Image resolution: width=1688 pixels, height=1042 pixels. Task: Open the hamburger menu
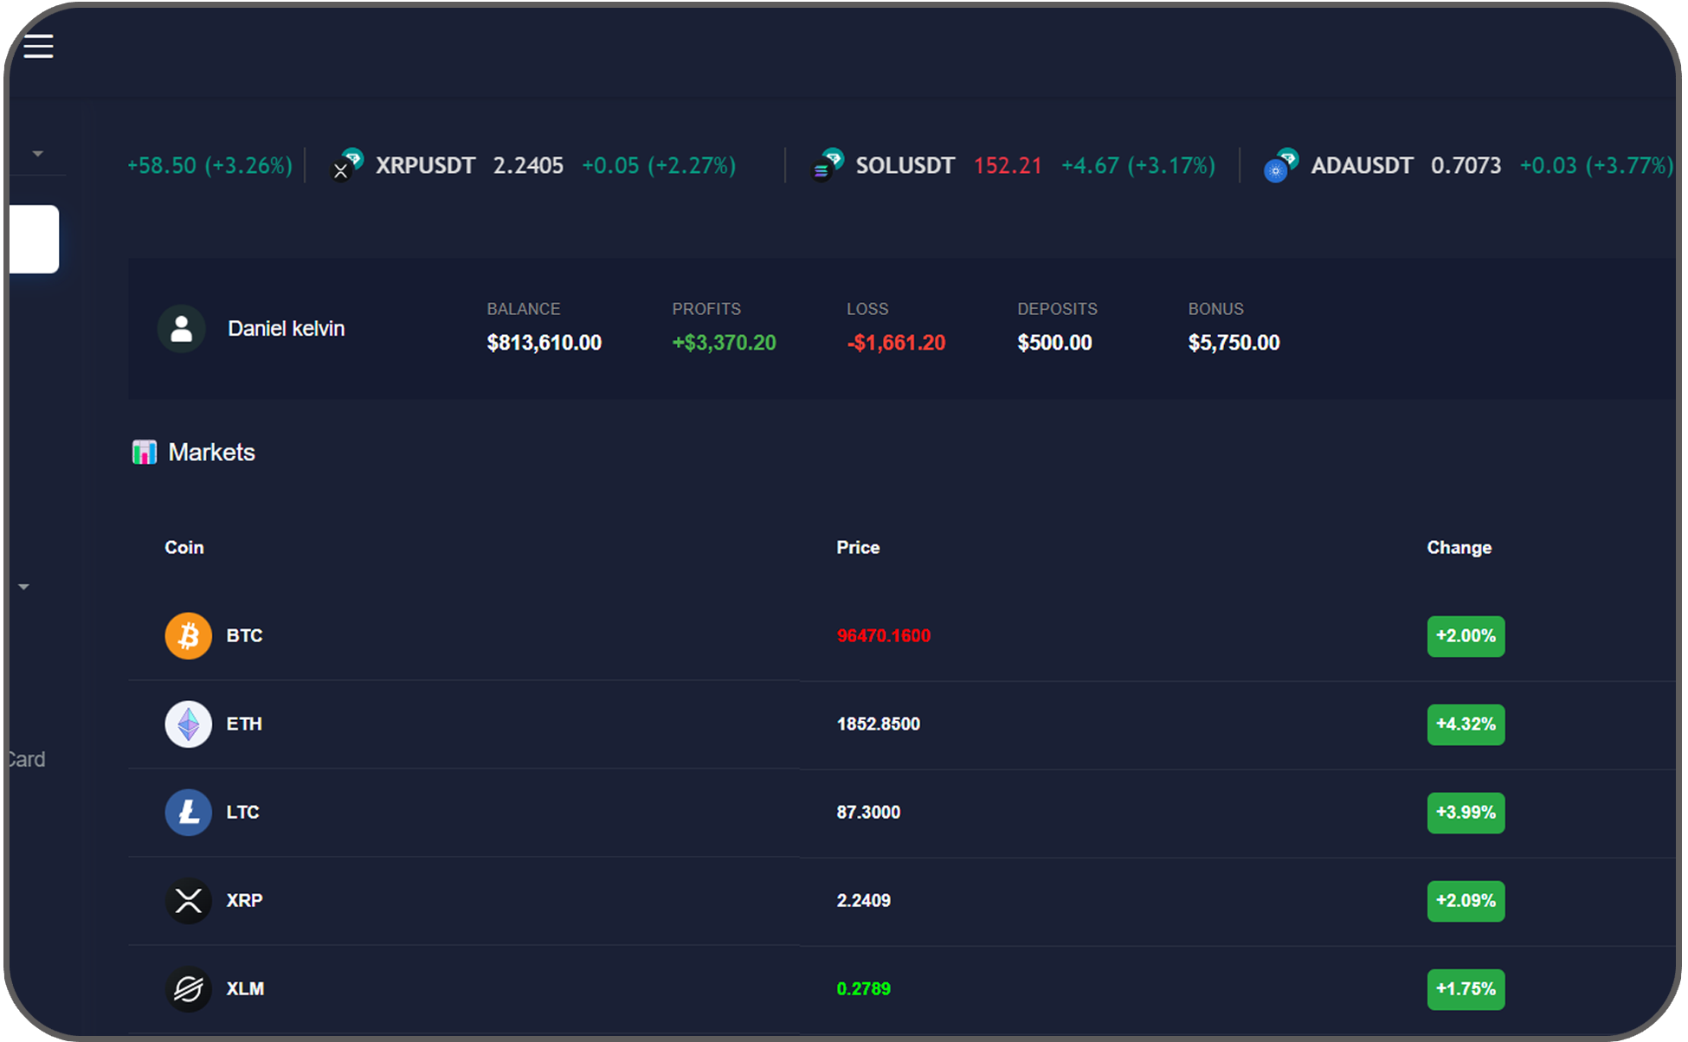point(38,46)
